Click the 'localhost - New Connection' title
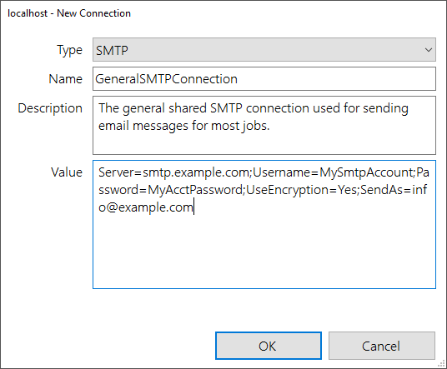The width and height of the screenshot is (447, 369). click(x=69, y=13)
